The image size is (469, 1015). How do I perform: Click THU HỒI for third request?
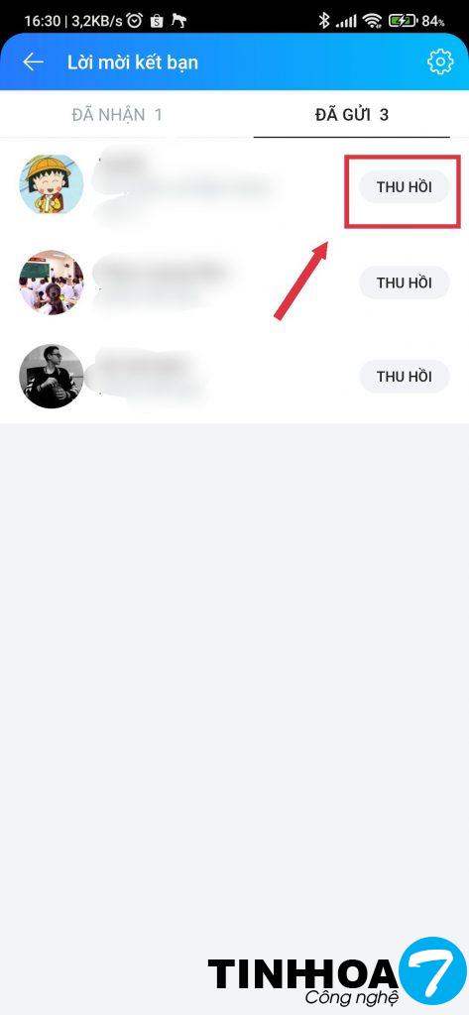[405, 376]
